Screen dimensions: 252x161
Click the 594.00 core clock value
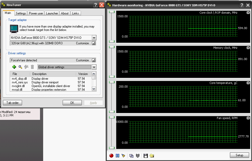click(x=243, y=28)
